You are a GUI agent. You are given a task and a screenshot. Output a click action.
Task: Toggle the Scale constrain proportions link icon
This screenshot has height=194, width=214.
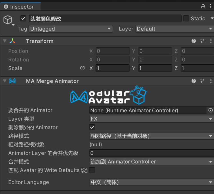[83, 68]
